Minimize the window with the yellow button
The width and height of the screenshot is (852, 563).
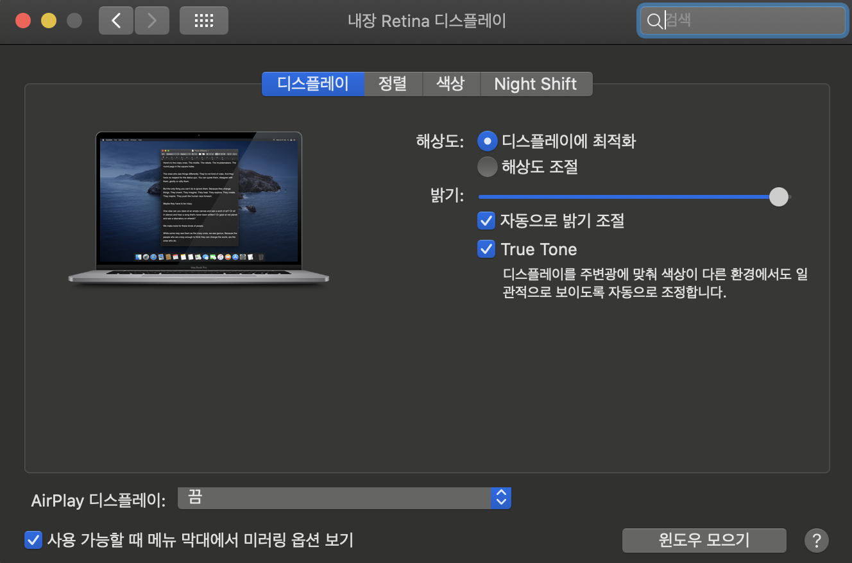pyautogui.click(x=49, y=21)
